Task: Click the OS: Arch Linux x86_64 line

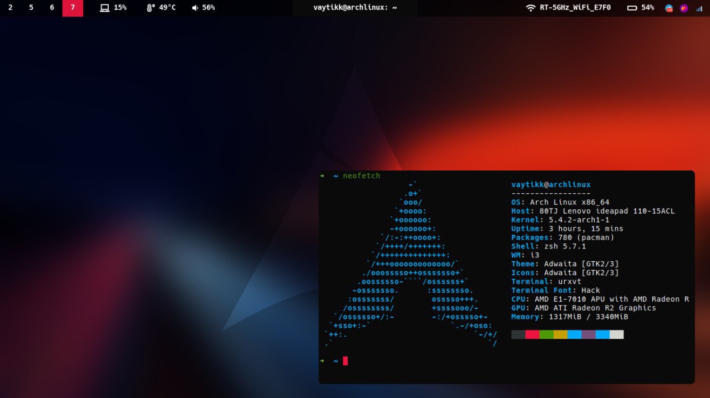Action: pyautogui.click(x=560, y=203)
